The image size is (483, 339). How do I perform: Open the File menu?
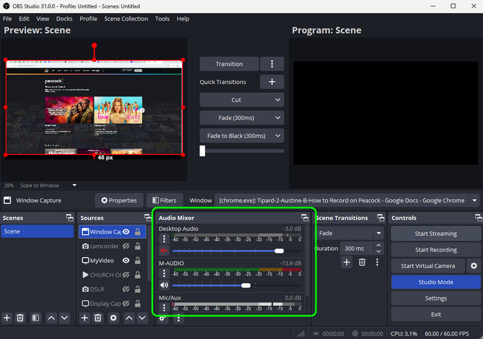8,19
